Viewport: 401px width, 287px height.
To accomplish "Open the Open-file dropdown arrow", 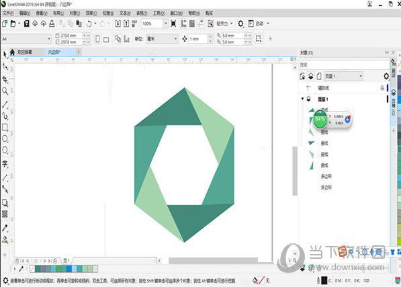I will [x=19, y=24].
